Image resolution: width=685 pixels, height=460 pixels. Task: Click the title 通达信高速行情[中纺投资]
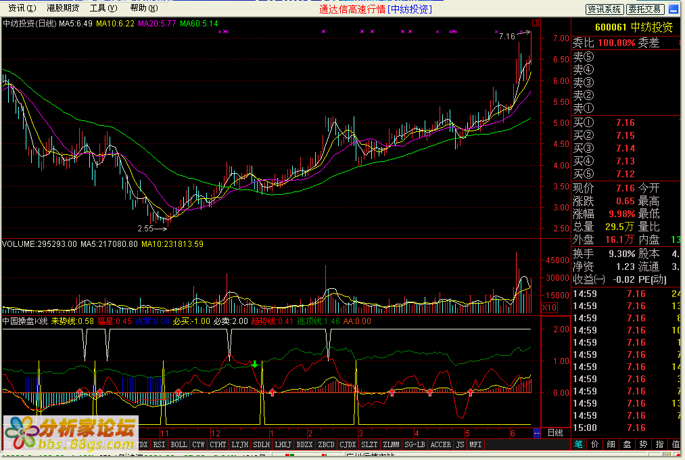click(x=376, y=9)
